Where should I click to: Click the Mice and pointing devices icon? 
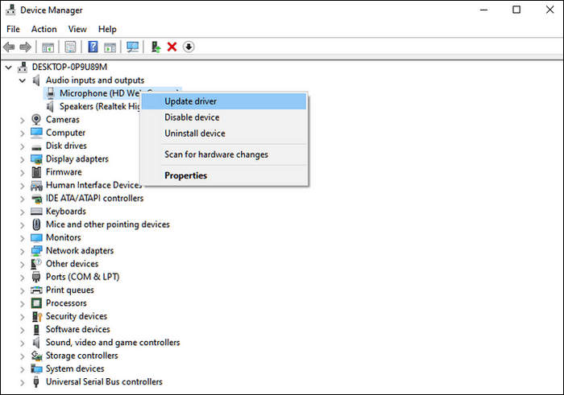36,224
